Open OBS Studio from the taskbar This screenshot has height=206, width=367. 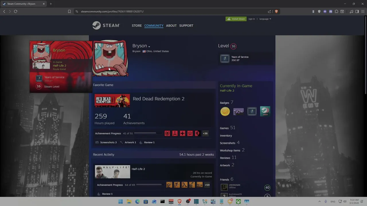coord(188,201)
